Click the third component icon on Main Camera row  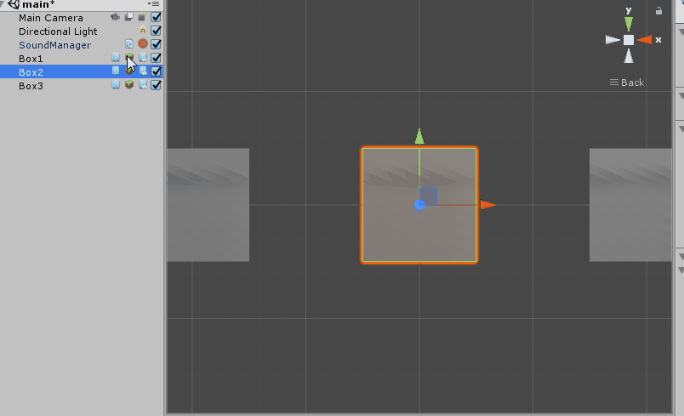[142, 17]
